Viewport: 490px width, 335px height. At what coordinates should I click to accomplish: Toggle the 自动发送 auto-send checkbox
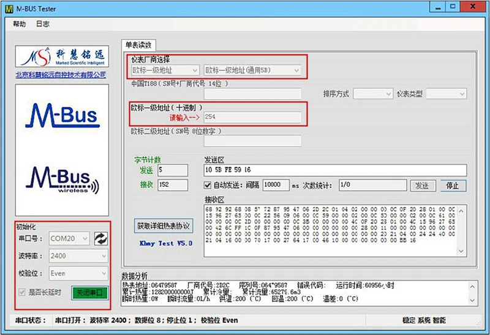point(208,185)
